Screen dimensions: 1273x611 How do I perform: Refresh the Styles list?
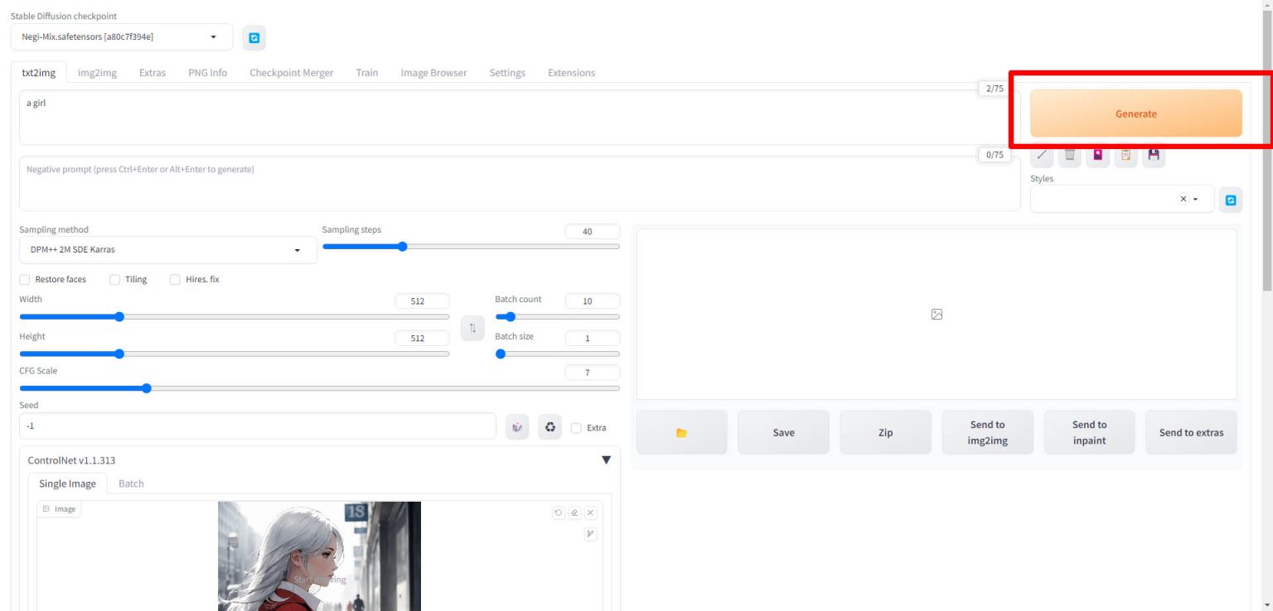click(1230, 200)
